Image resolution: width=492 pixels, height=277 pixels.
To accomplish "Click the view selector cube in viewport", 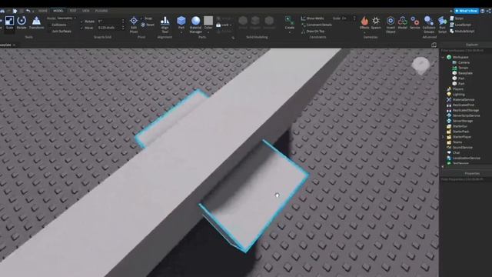I will (421, 65).
